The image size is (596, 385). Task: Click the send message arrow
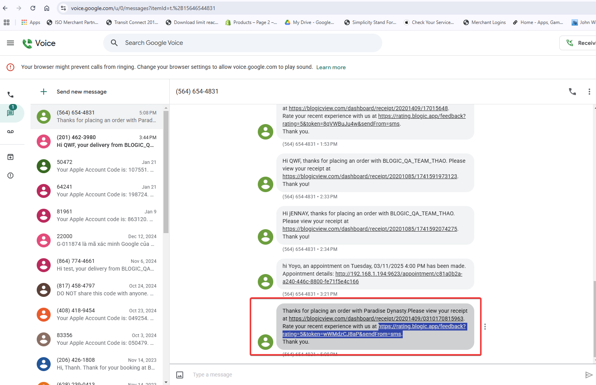(589, 375)
